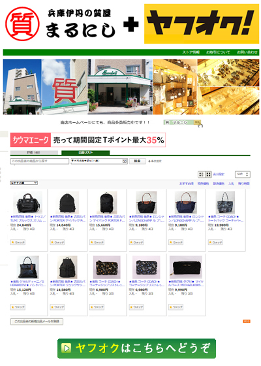Click the list view layout icon
The height and width of the screenshot is (366, 261).
(x=202, y=174)
